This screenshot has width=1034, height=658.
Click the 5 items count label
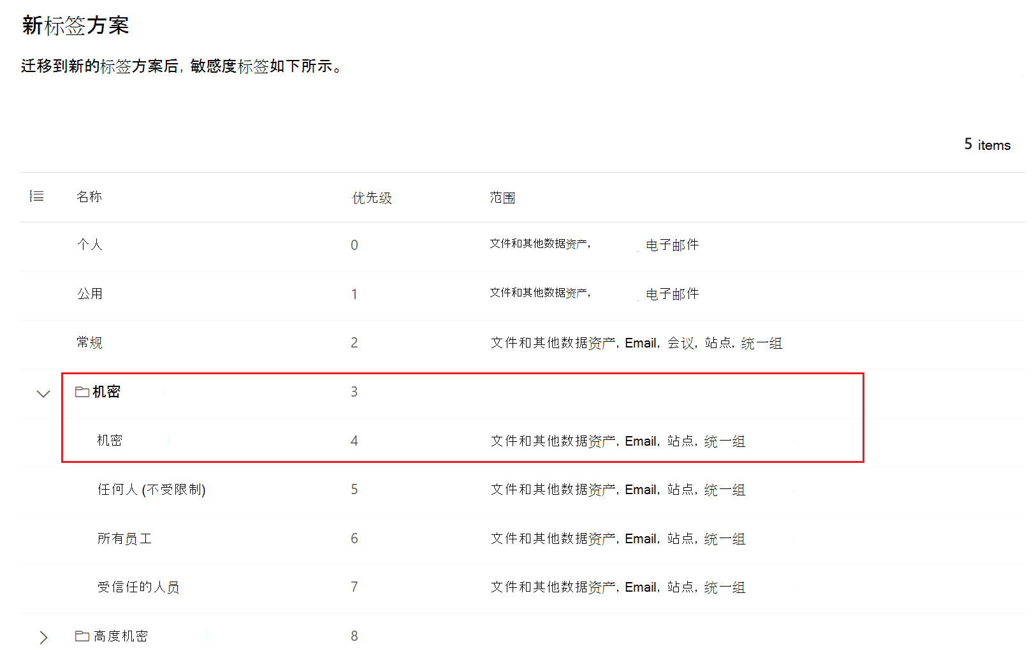point(986,144)
